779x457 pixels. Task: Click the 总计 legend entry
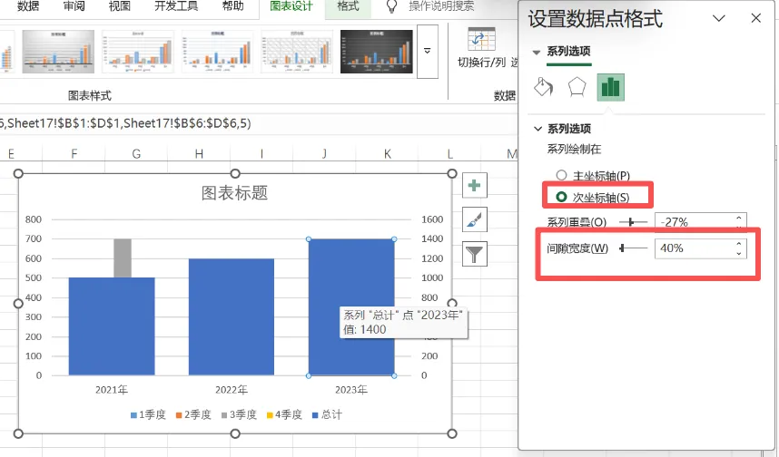tap(327, 414)
